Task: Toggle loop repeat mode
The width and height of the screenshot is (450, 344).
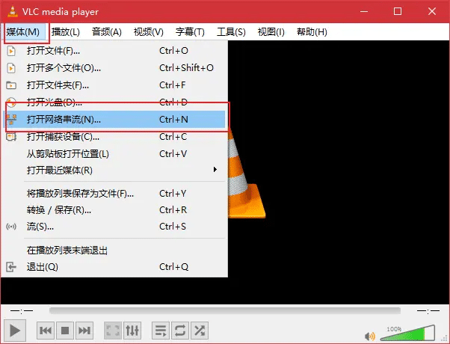Action: [x=180, y=331]
